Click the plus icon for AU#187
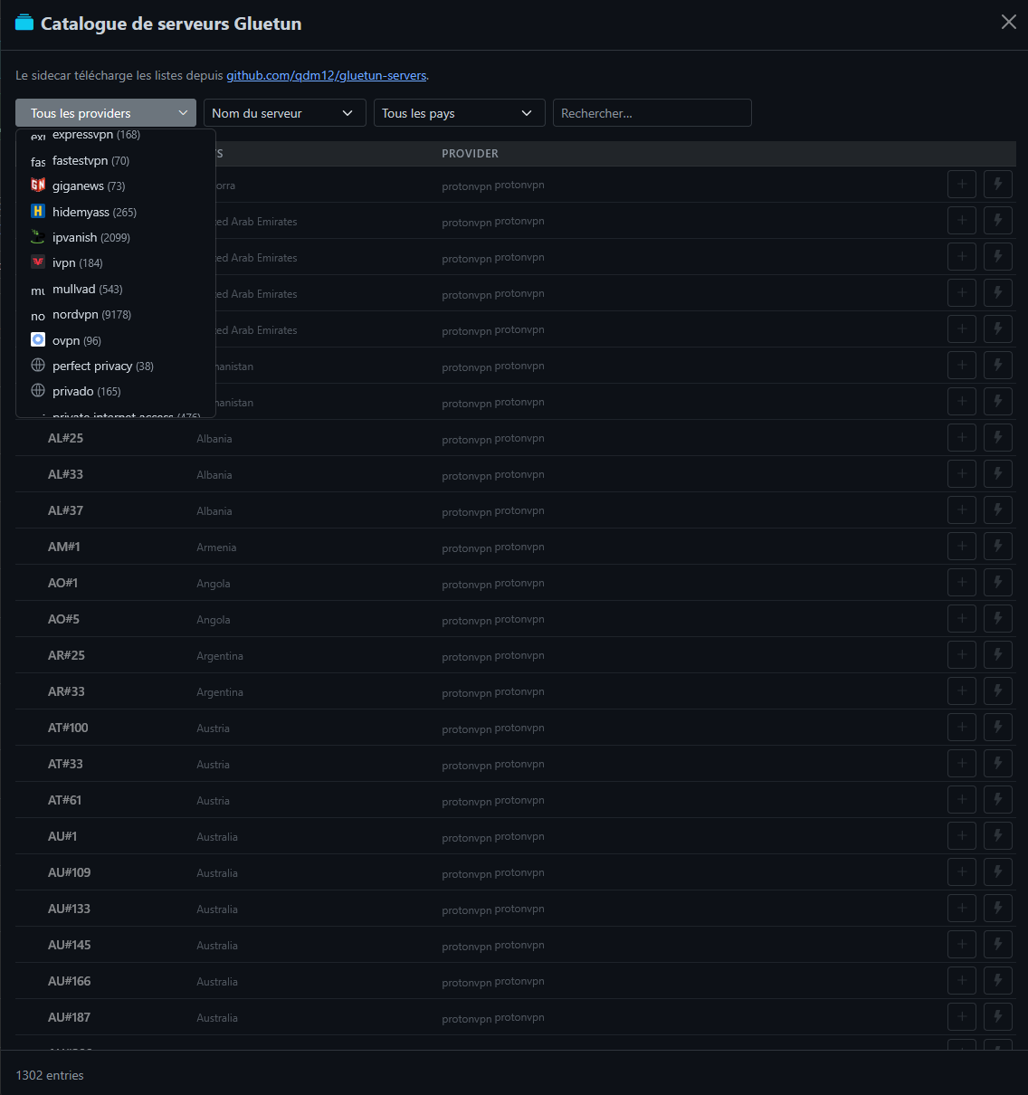1028x1095 pixels. tap(962, 1016)
